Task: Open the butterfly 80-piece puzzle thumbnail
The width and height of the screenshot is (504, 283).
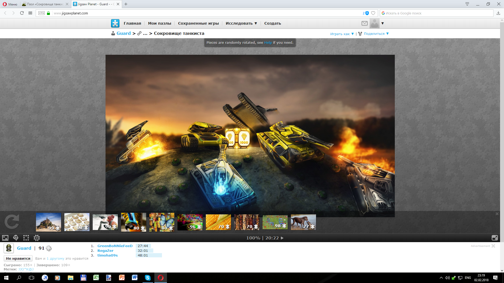Action: (x=162, y=222)
